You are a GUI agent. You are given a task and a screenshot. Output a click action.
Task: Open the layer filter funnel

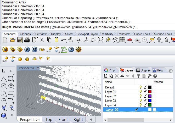(x=138, y=76)
